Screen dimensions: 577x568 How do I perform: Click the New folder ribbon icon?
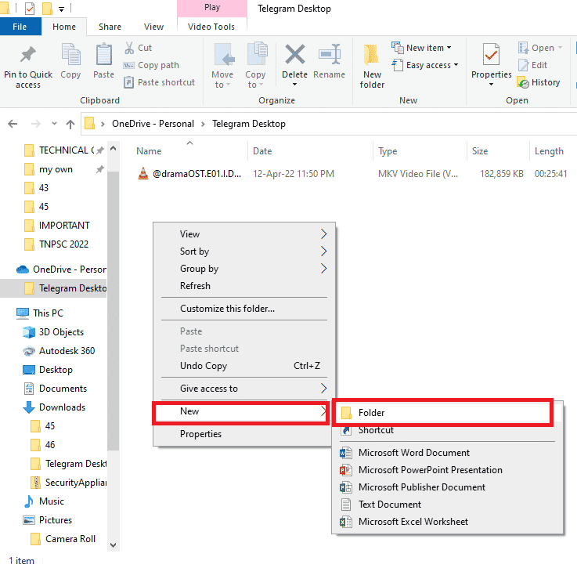371,56
